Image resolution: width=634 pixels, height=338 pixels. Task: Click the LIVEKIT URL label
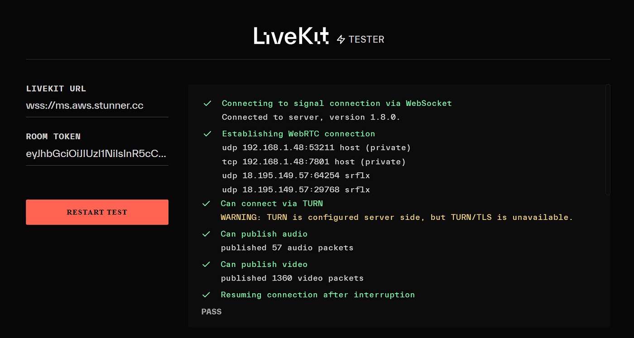tap(56, 89)
